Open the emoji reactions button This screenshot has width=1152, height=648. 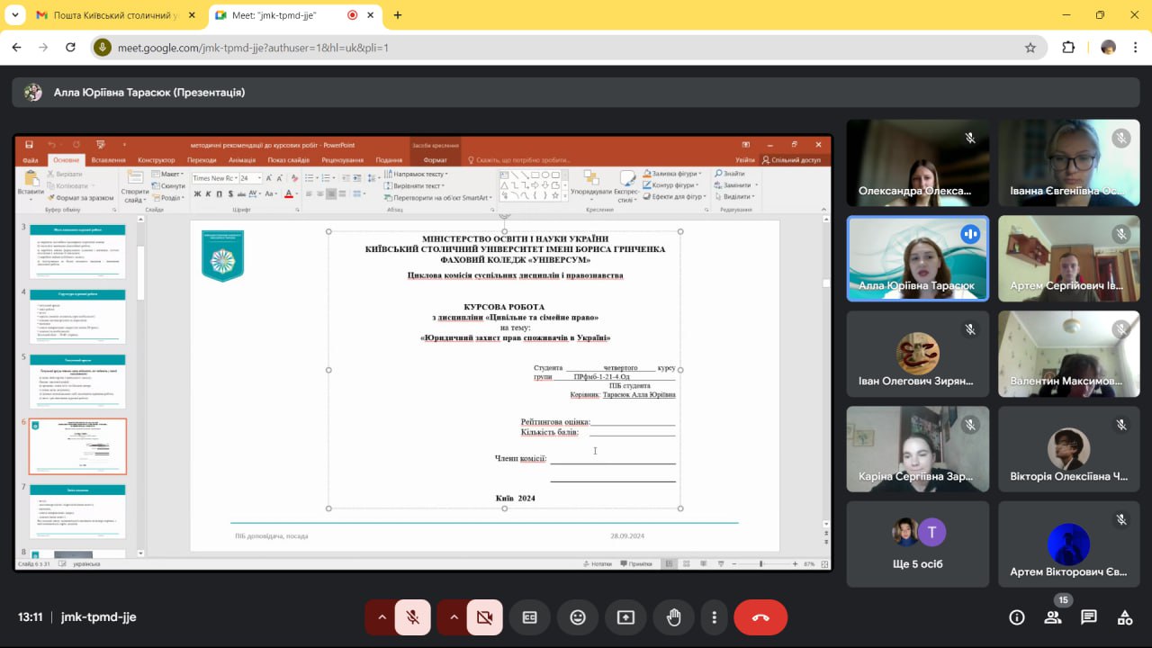click(x=578, y=617)
